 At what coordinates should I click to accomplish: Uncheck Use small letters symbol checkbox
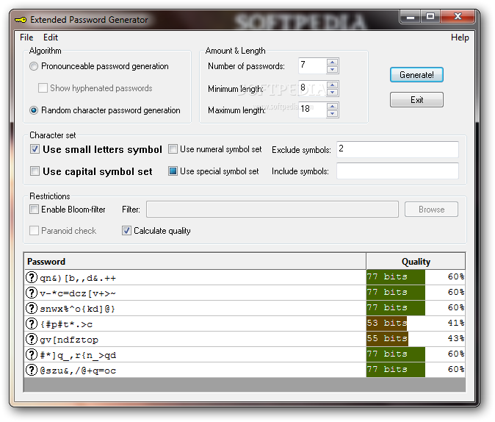click(x=35, y=149)
